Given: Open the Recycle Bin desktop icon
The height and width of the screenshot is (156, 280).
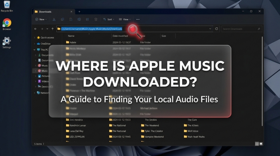Looking at the screenshot, I should tap(7, 6).
